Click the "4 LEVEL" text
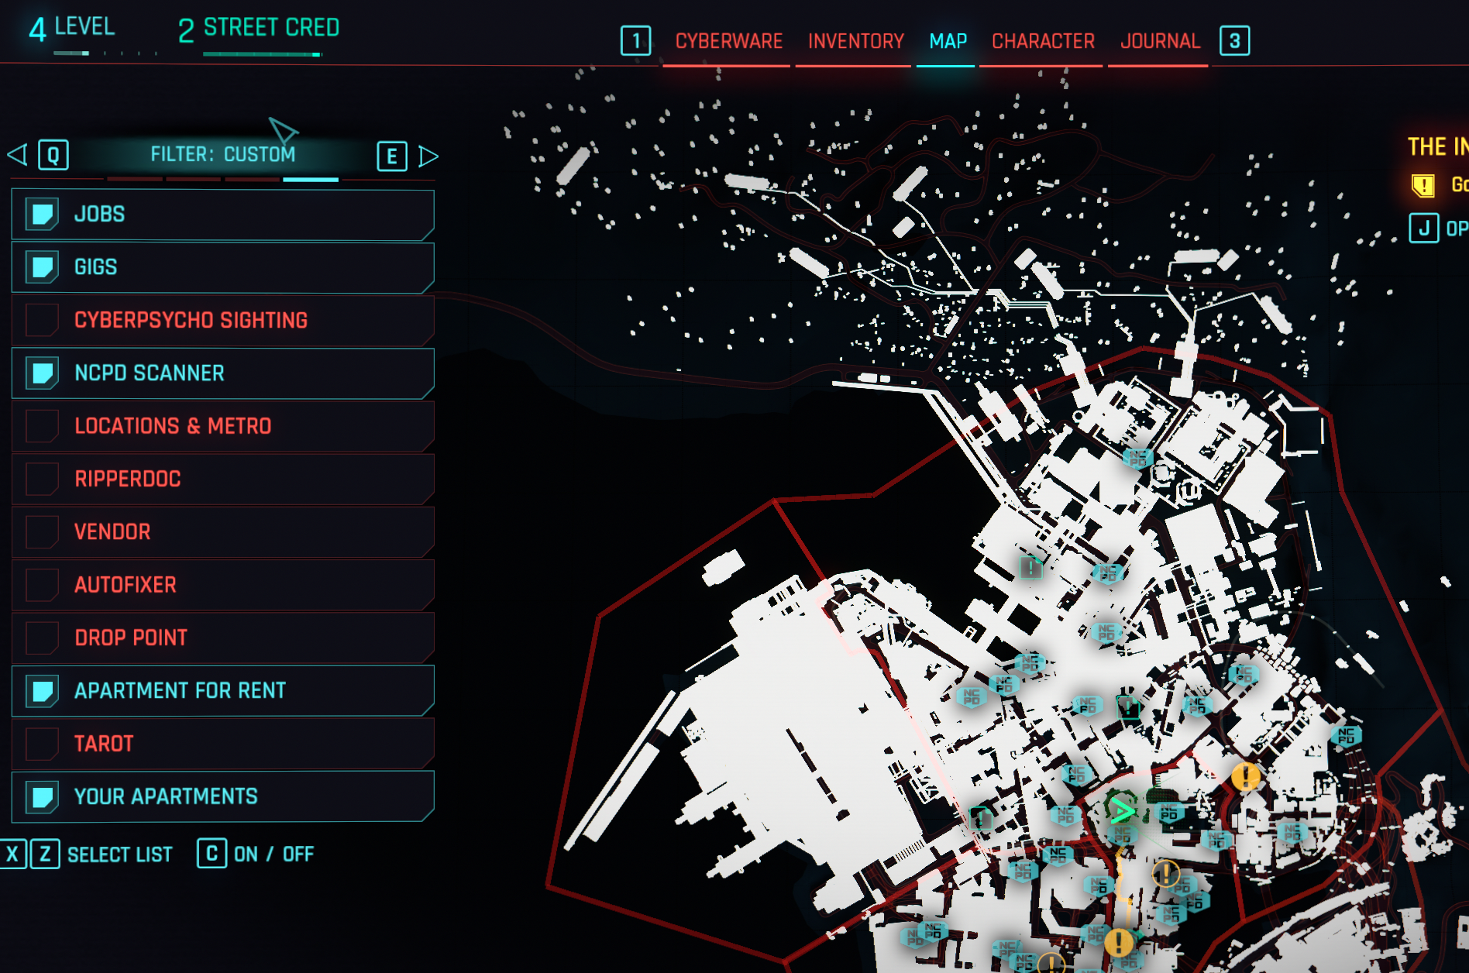 pos(71,28)
